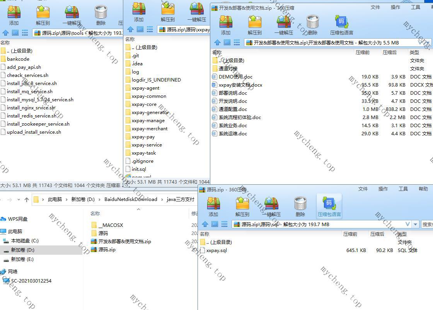
Task: Select 源码.zip file in Explorer
Action: tap(107, 250)
